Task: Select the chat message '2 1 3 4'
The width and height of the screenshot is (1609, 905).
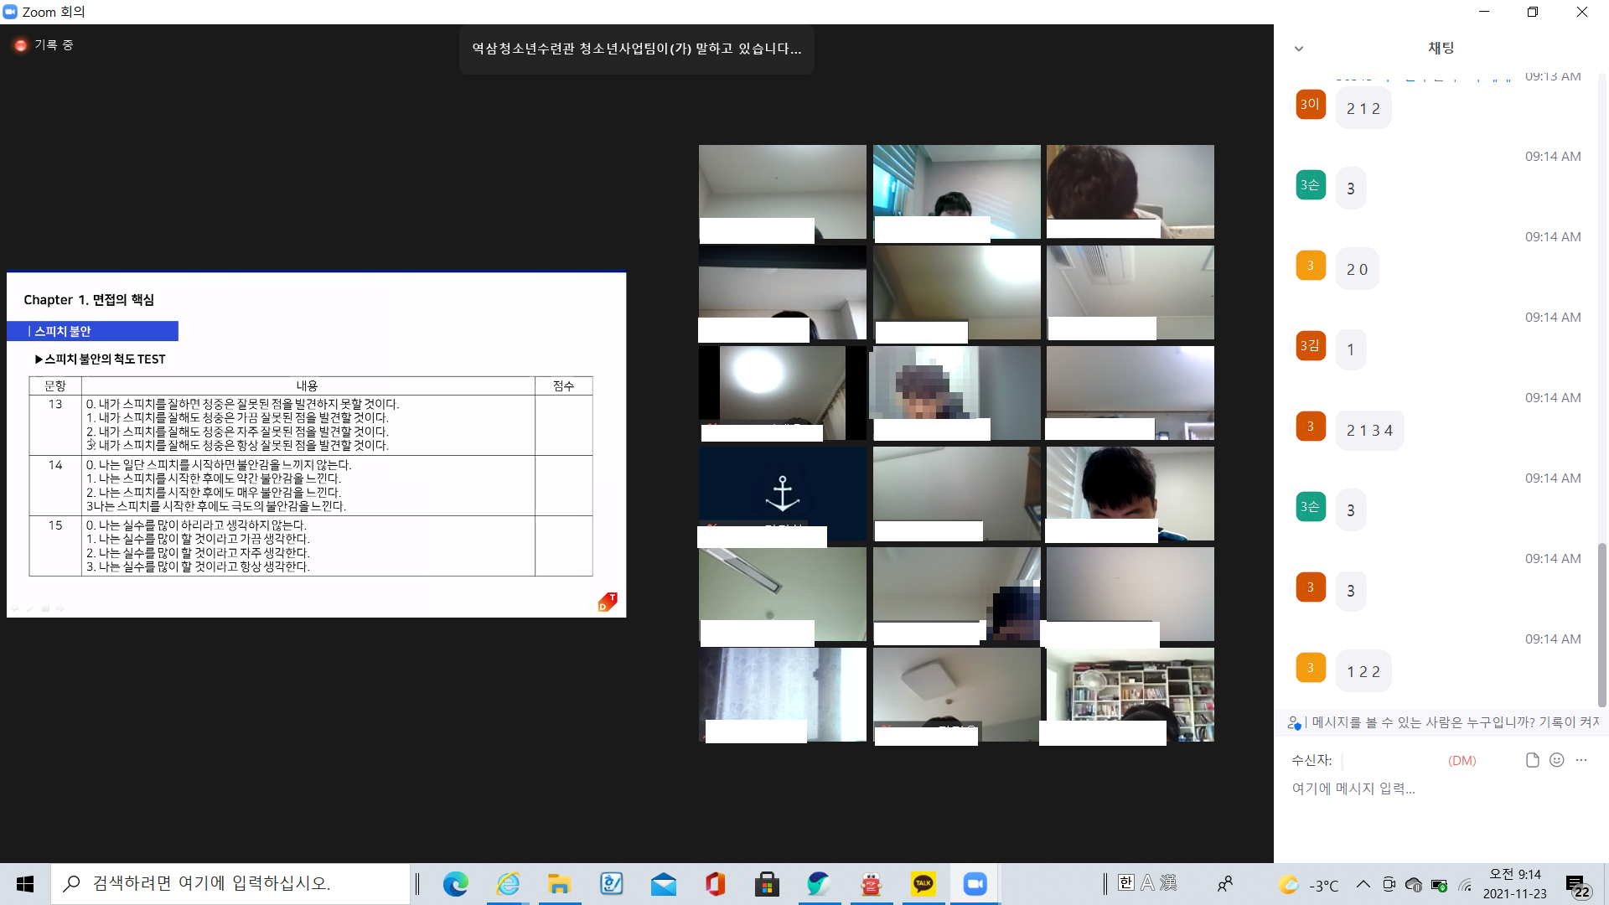Action: point(1369,430)
